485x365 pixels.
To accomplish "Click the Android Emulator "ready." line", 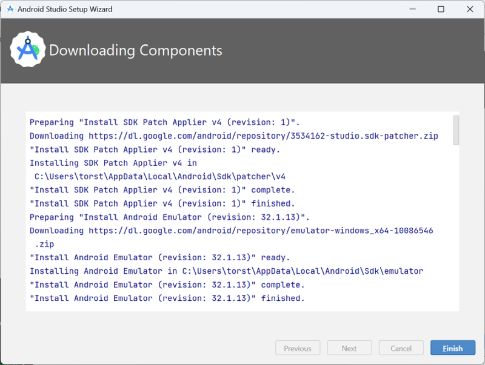I will [x=159, y=257].
